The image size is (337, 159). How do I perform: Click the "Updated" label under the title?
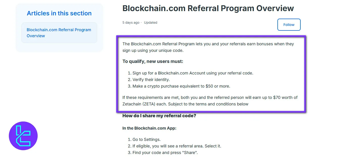tap(150, 23)
